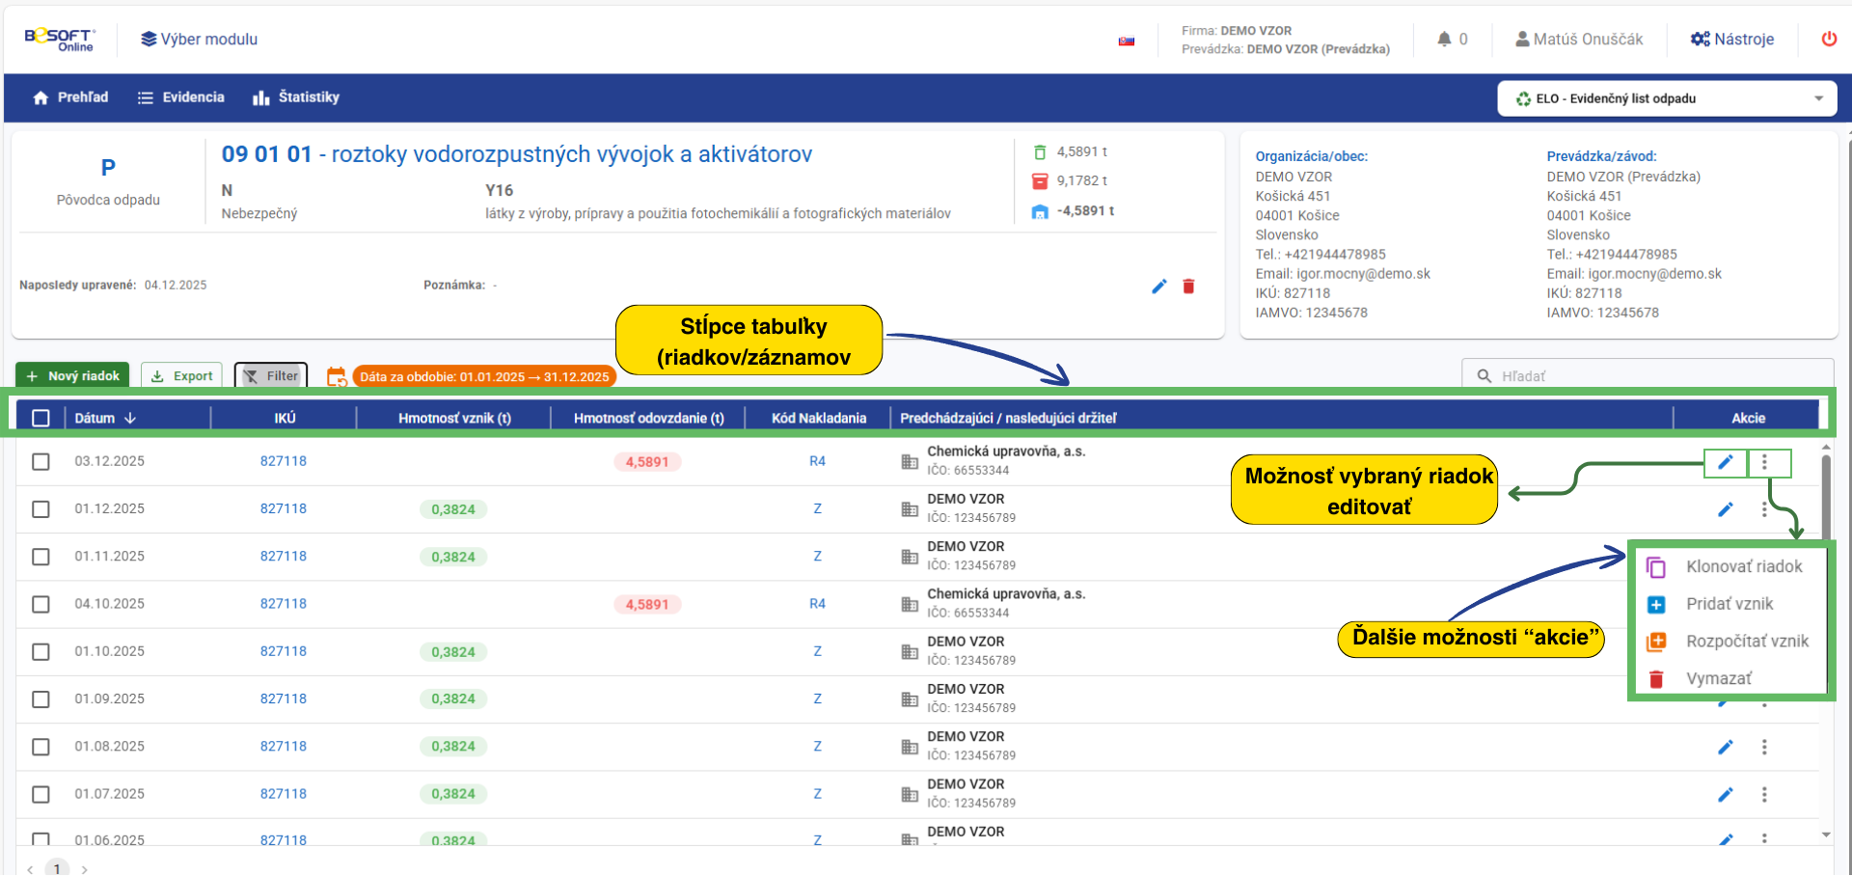Screen dimensions: 1852x876
Task: Click the calendar period icon beside Filter
Action: [x=337, y=376]
